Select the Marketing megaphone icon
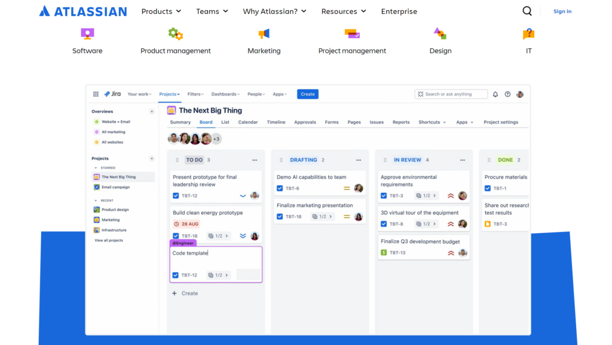This screenshot has height=345, width=612. [264, 33]
